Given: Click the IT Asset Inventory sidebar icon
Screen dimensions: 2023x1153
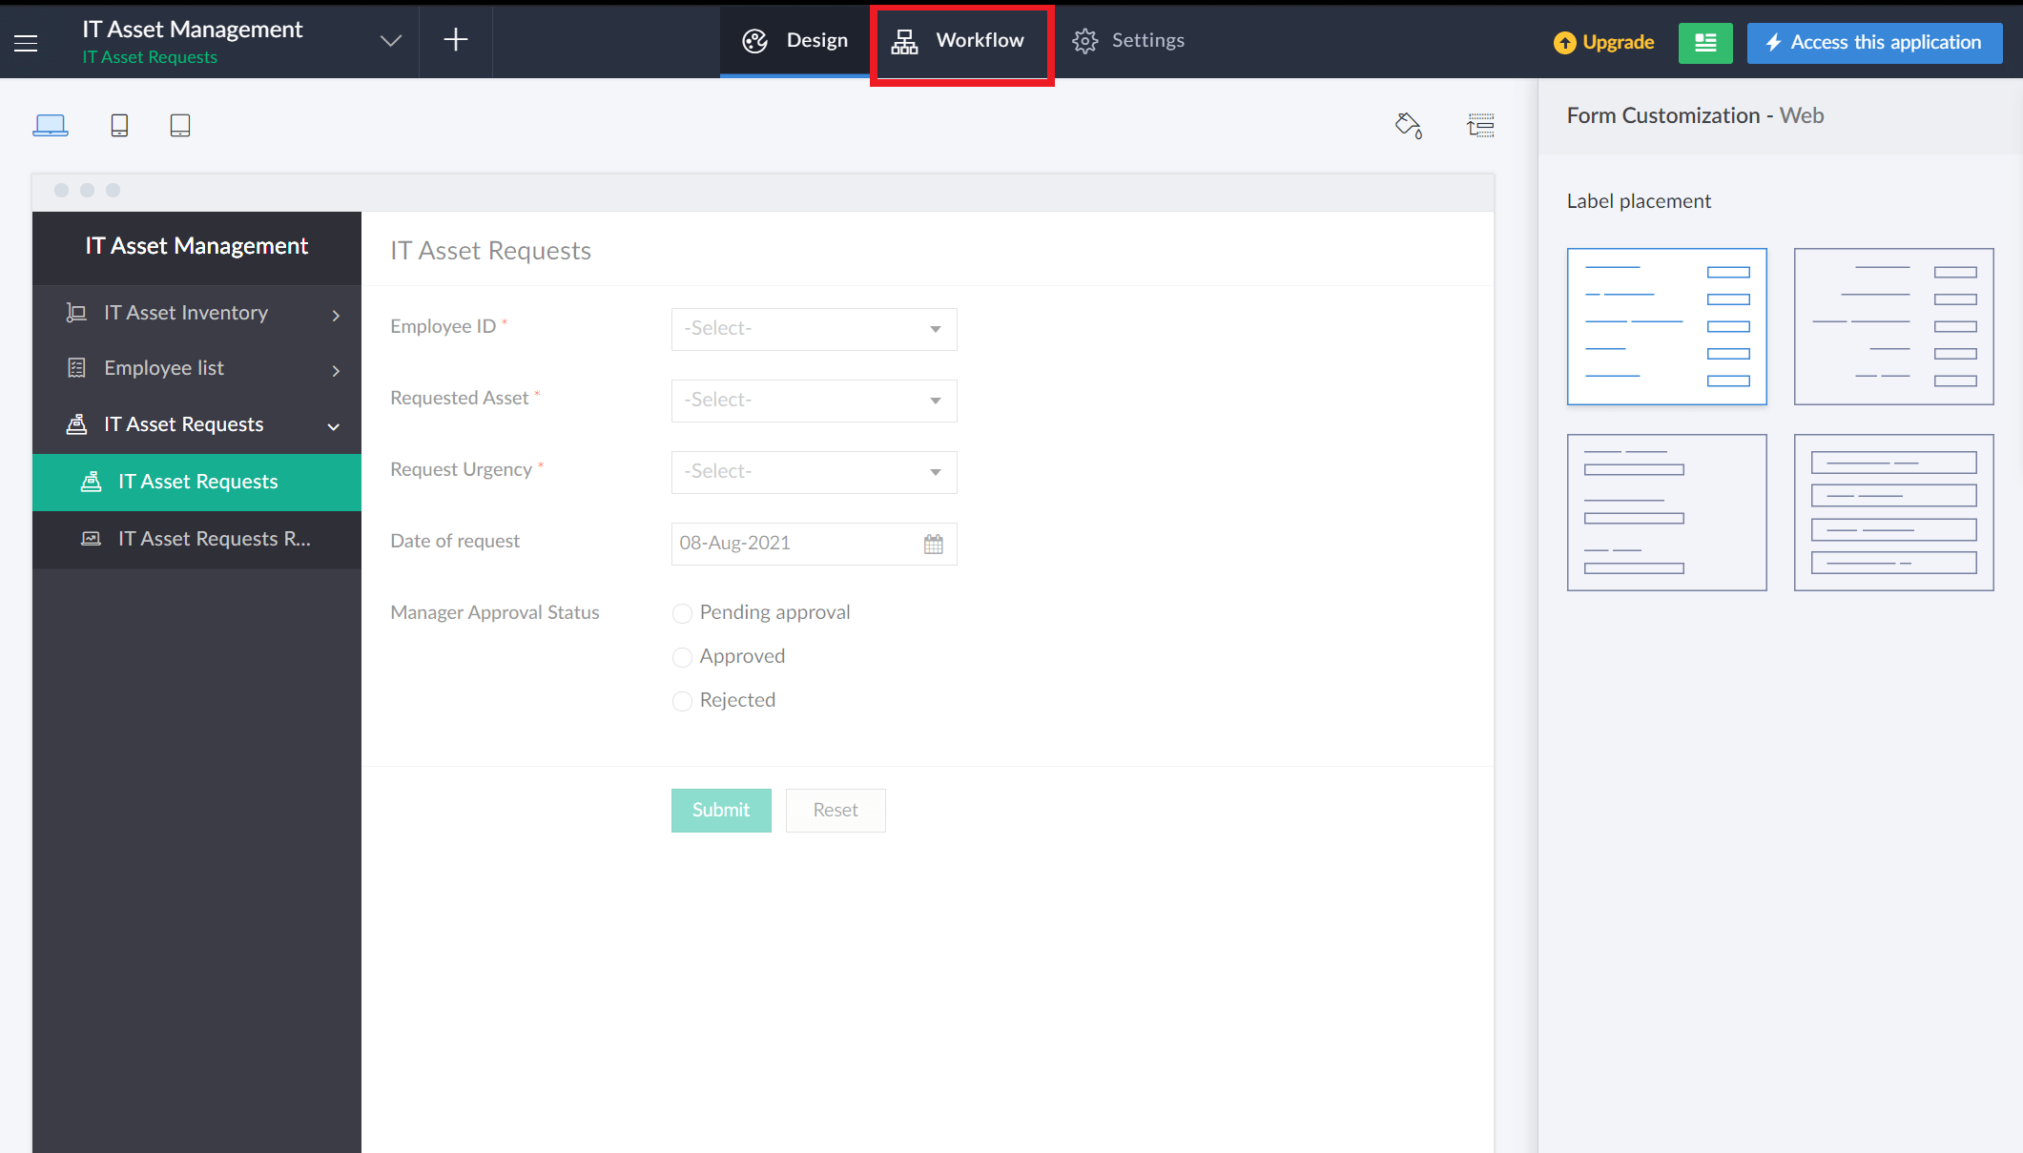Looking at the screenshot, I should [75, 312].
